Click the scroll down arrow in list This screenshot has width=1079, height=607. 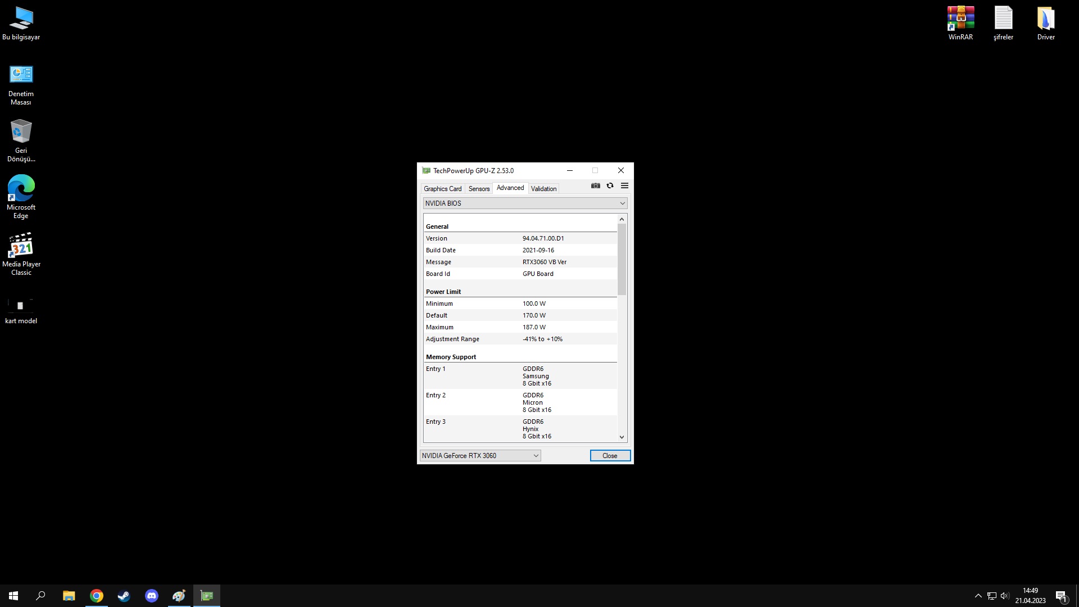pos(622,437)
